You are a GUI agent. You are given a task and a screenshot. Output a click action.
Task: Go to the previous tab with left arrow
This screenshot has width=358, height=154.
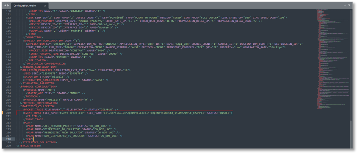tap(5, 5)
